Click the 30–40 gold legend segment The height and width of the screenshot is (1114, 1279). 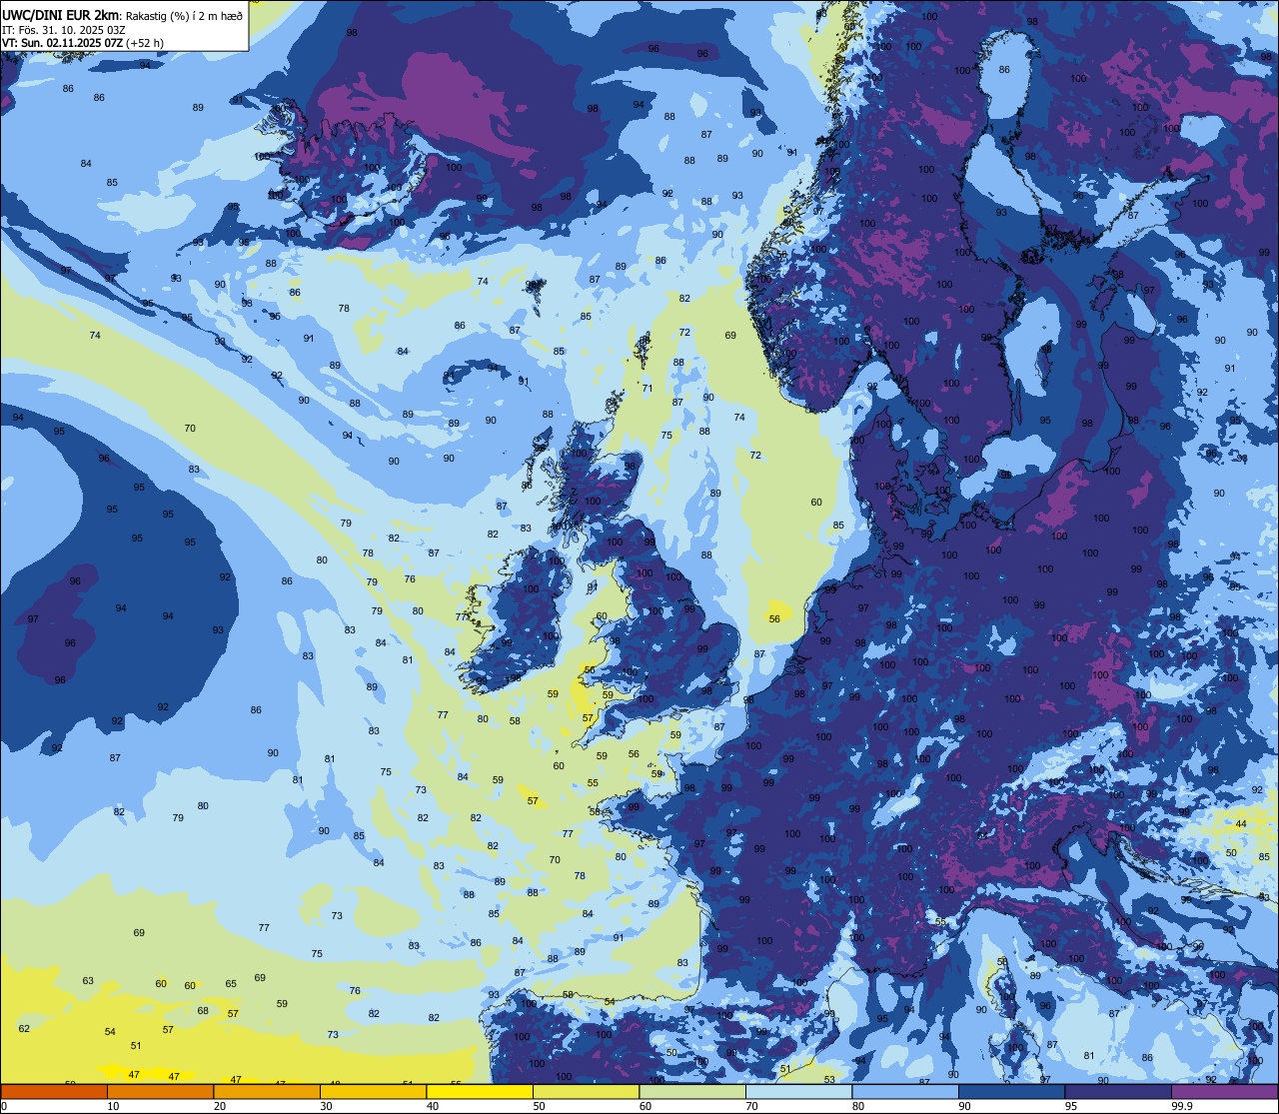pos(373,1091)
